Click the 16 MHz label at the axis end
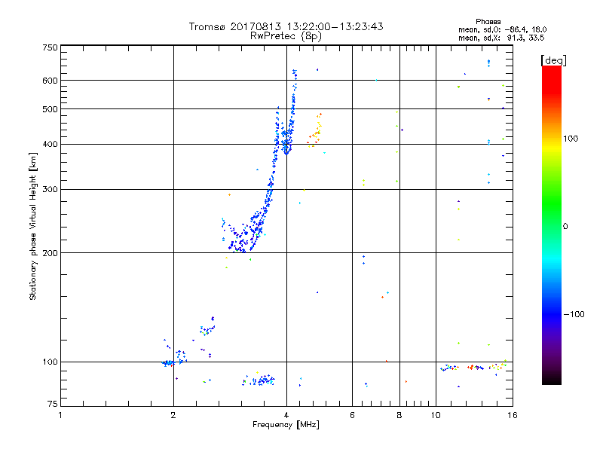Screen dimensions: 603x452 pyautogui.click(x=513, y=415)
